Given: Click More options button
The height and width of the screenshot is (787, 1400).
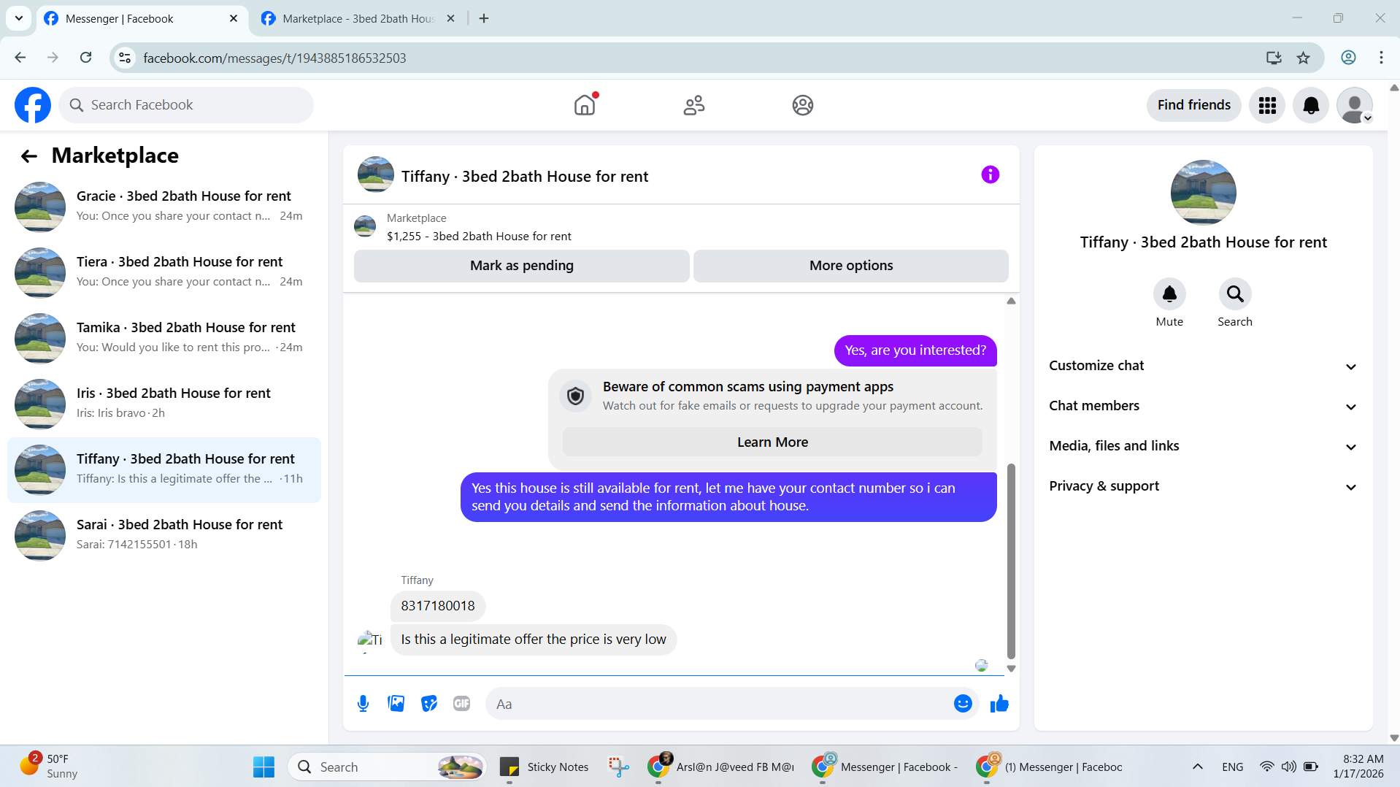Looking at the screenshot, I should tap(850, 266).
